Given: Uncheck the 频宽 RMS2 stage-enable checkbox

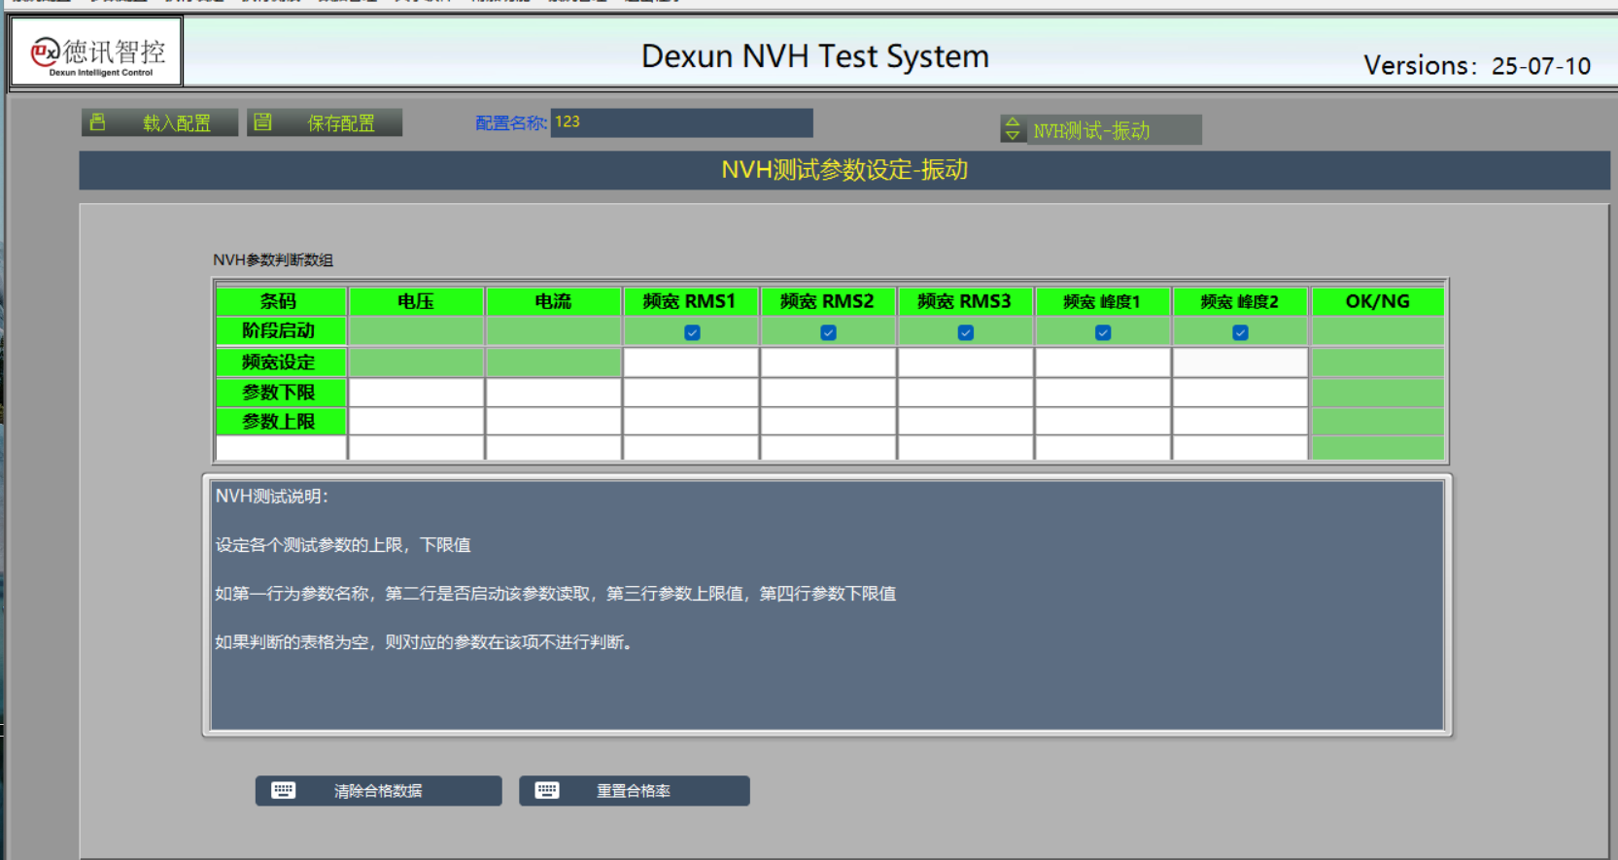Looking at the screenshot, I should 828,332.
